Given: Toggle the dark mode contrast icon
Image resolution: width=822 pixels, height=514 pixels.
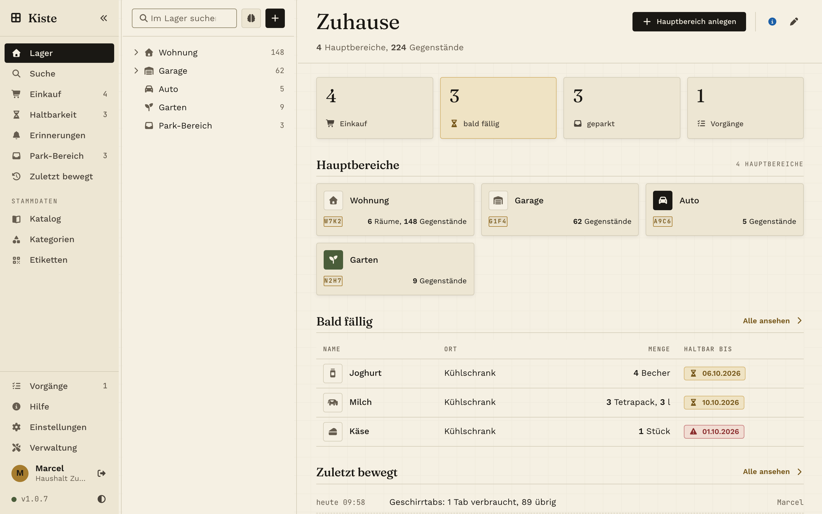Looking at the screenshot, I should (x=102, y=499).
